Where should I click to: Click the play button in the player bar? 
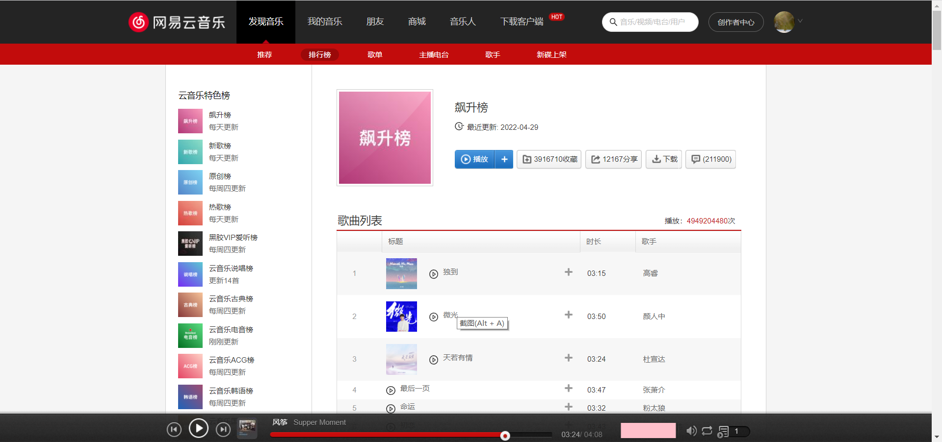coord(199,428)
